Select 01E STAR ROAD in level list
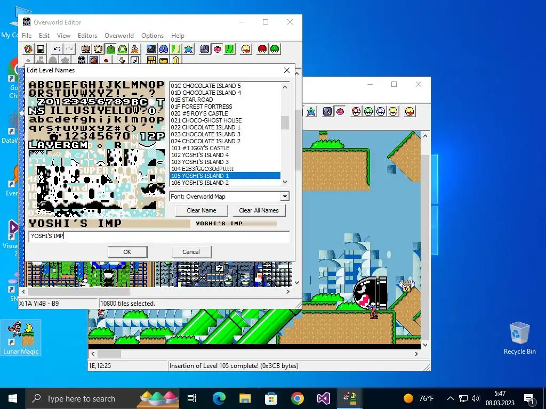Image resolution: width=546 pixels, height=409 pixels. [225, 100]
